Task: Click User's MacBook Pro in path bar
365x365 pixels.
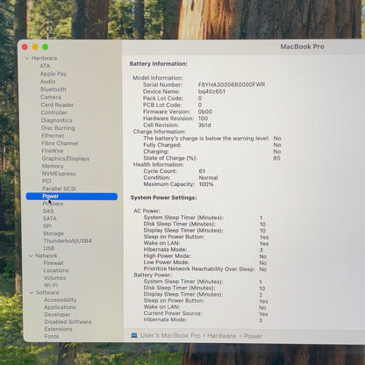Action: [170, 335]
